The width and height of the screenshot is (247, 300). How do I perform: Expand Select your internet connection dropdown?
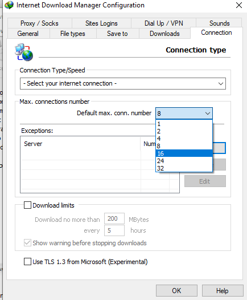123,83
